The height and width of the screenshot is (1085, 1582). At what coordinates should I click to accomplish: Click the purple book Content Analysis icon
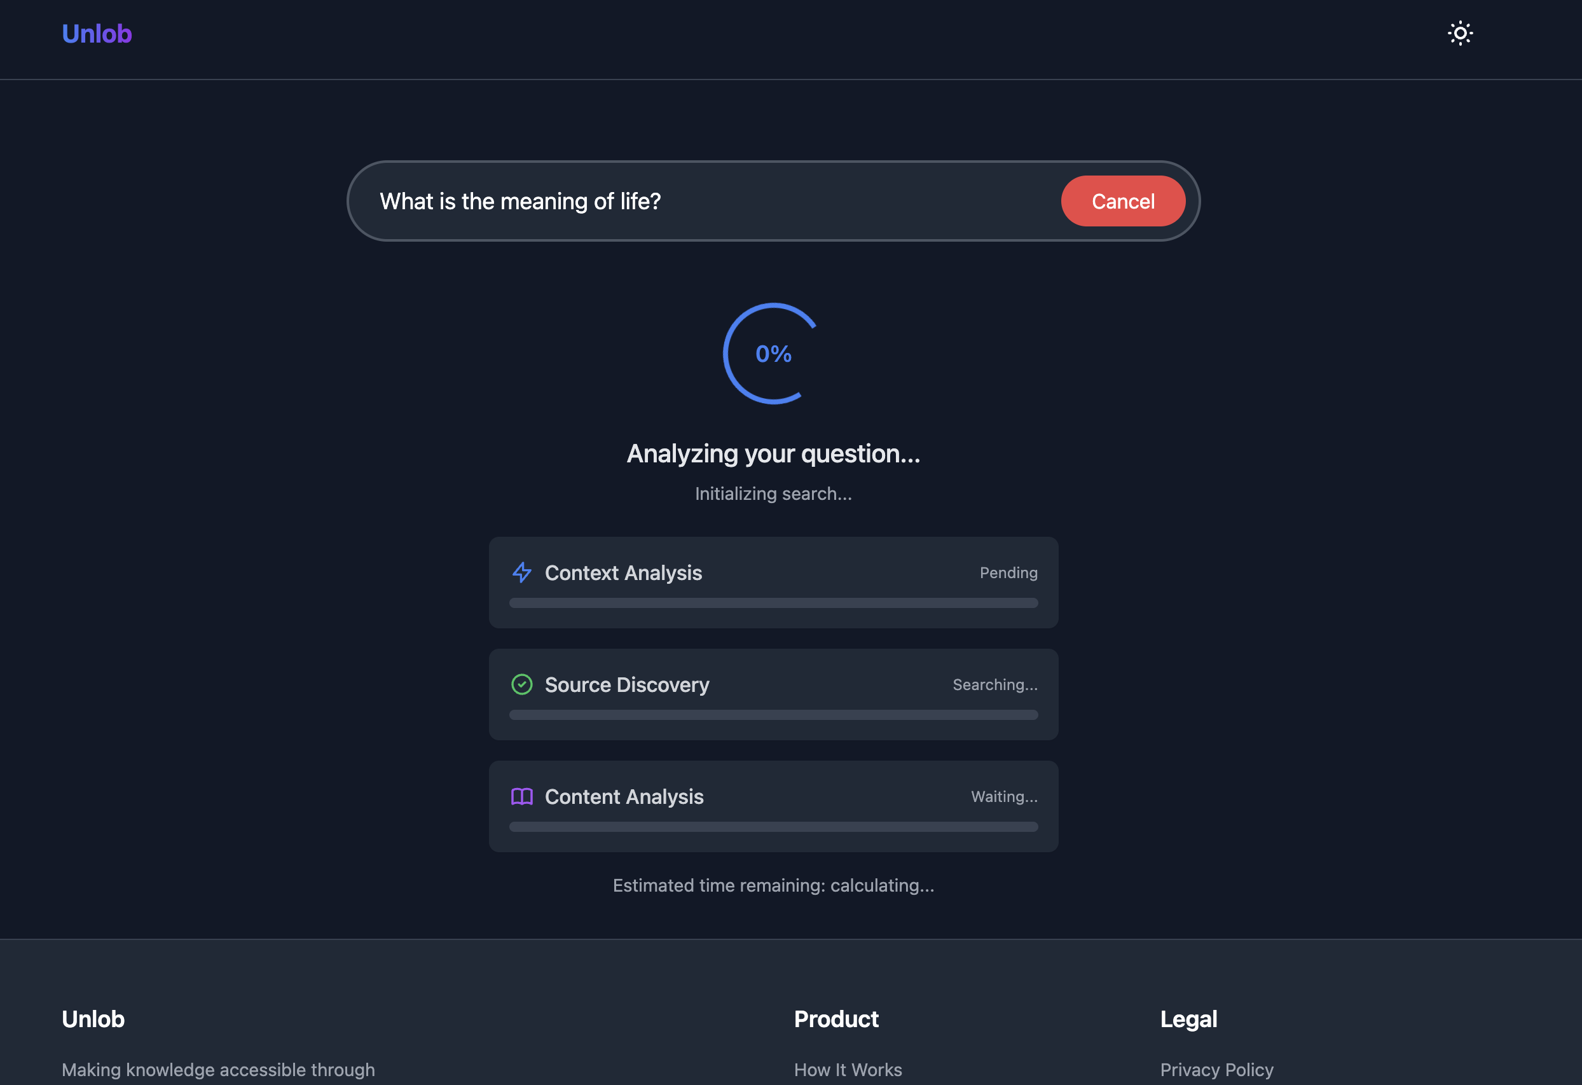click(x=522, y=796)
